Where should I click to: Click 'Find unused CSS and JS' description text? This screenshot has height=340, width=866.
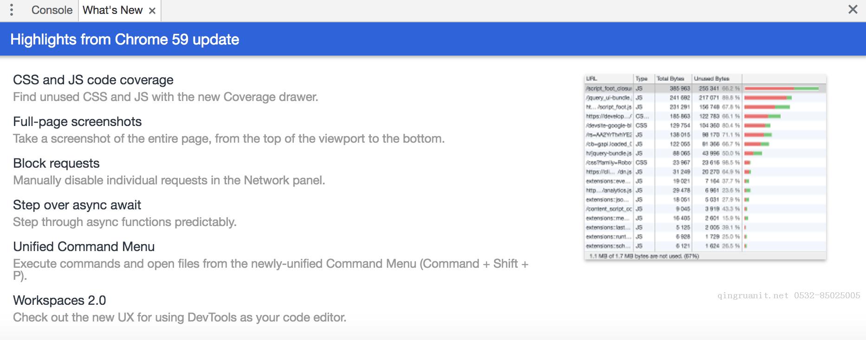click(166, 97)
